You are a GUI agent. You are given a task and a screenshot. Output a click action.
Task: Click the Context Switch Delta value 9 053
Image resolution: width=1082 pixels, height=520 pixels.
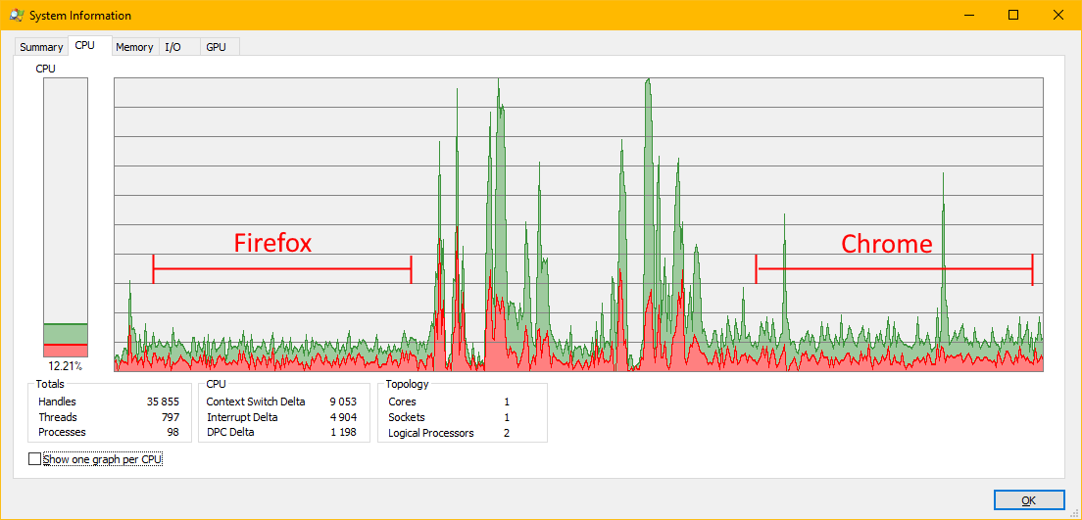(343, 402)
